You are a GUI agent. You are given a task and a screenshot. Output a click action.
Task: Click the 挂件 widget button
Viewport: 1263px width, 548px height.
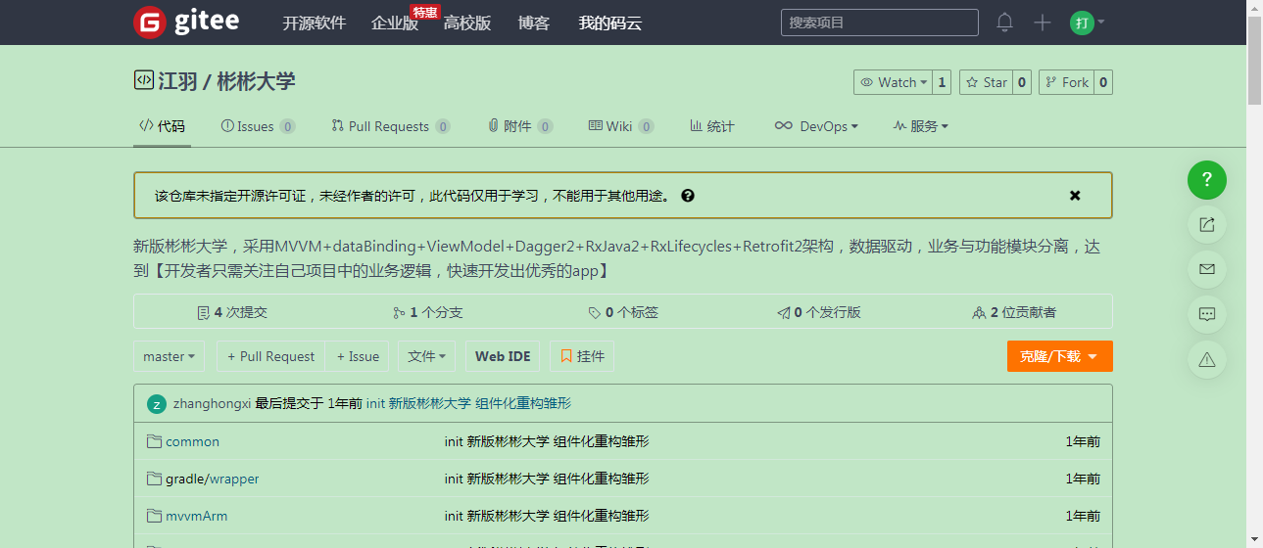pos(582,356)
